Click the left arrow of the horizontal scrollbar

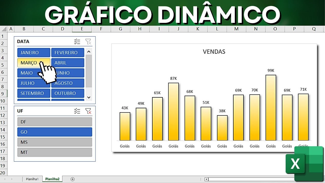[206, 179]
